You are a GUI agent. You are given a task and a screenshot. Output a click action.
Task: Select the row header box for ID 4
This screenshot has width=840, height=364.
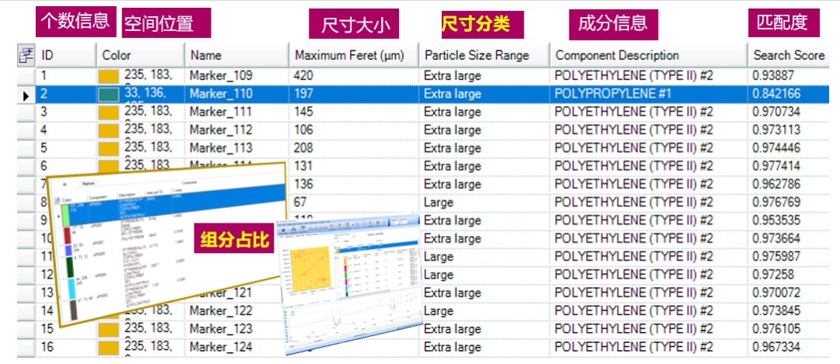[26, 130]
